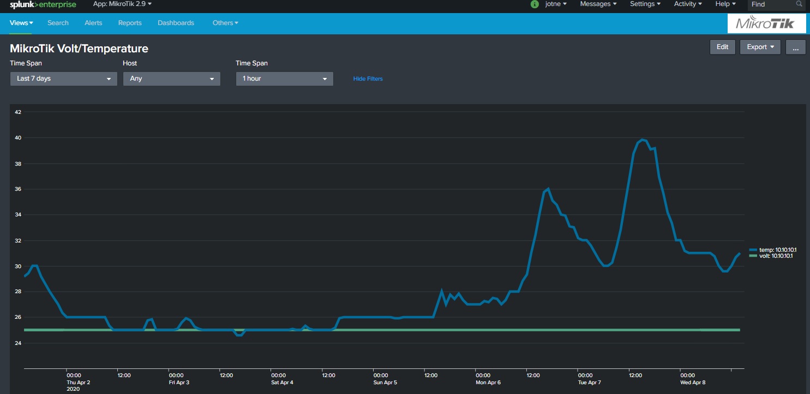Click the temp: 10.10.10.1 legend color swatch
Image resolution: width=810 pixels, height=394 pixels.
click(753, 250)
